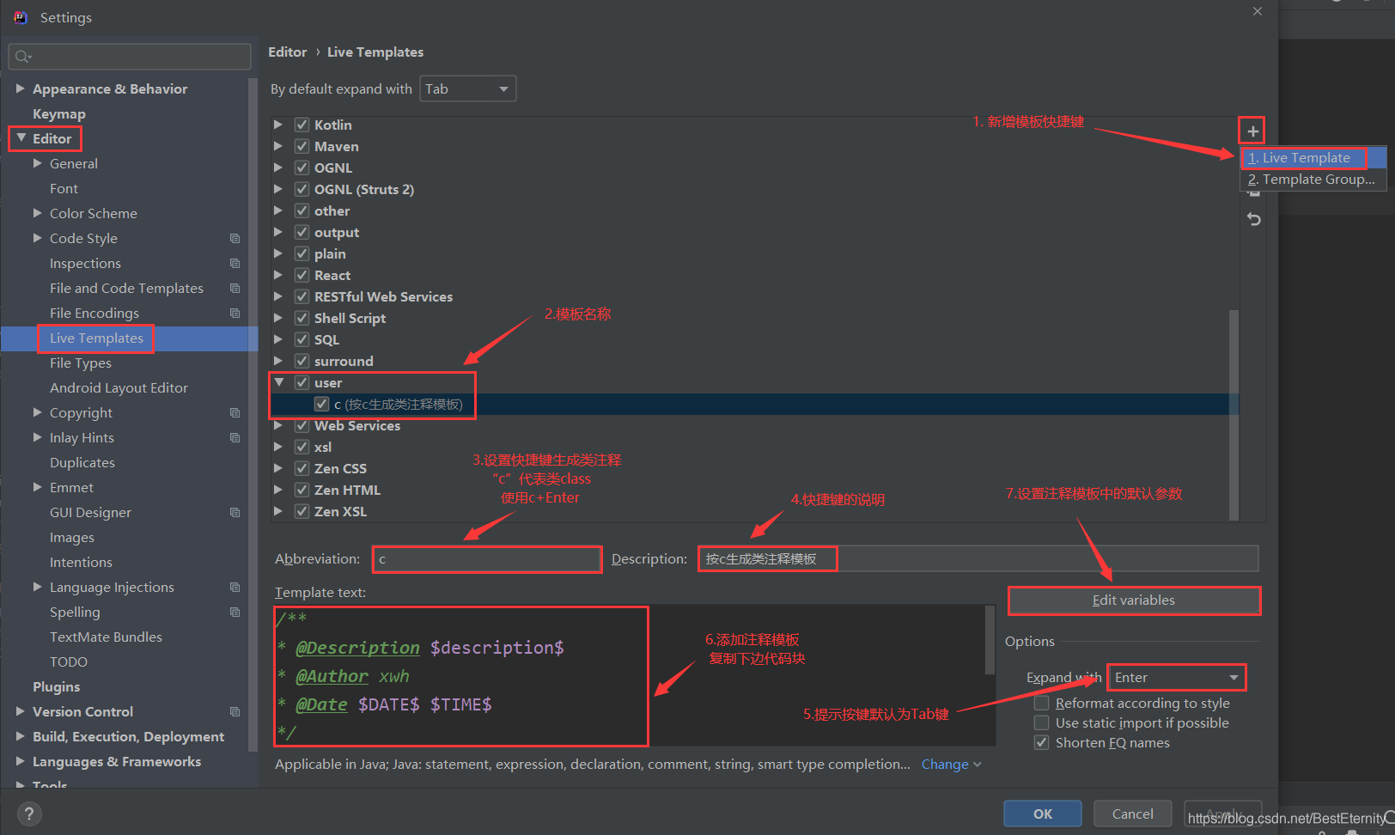Image resolution: width=1395 pixels, height=835 pixels.
Task: Open Android Layout Editor settings
Action: 119,388
